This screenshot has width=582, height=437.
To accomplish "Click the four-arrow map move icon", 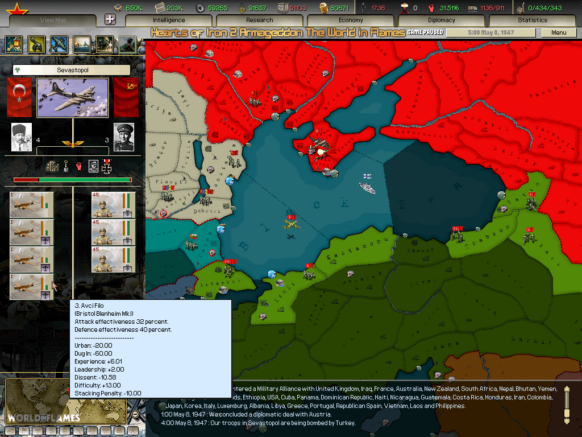I will [x=110, y=19].
